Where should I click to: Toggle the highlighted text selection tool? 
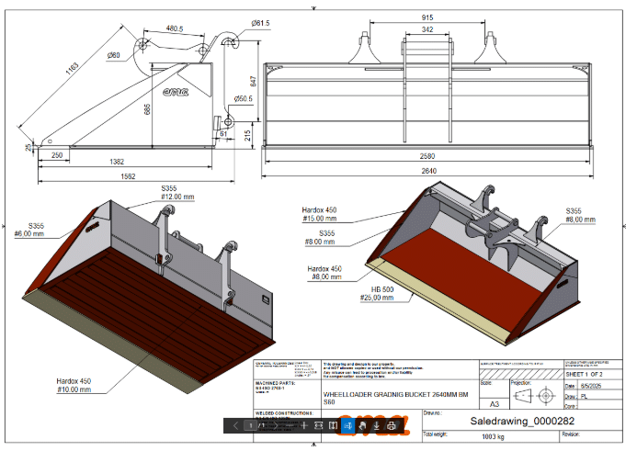pyautogui.click(x=348, y=425)
